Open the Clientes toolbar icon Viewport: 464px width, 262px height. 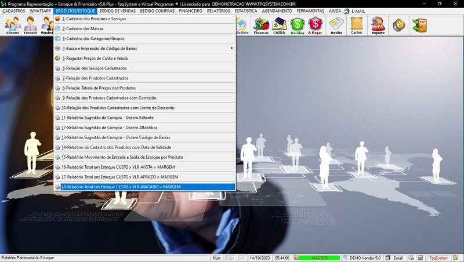coord(13,26)
